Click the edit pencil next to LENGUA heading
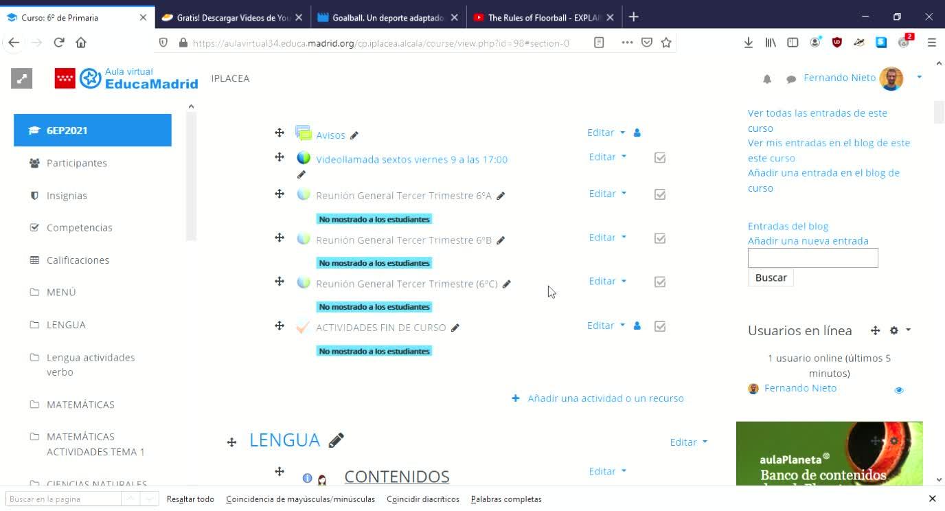 coord(336,440)
